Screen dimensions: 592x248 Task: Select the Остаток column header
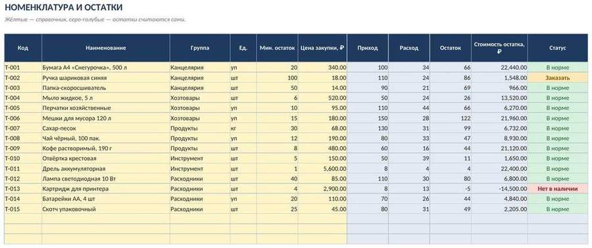point(451,48)
